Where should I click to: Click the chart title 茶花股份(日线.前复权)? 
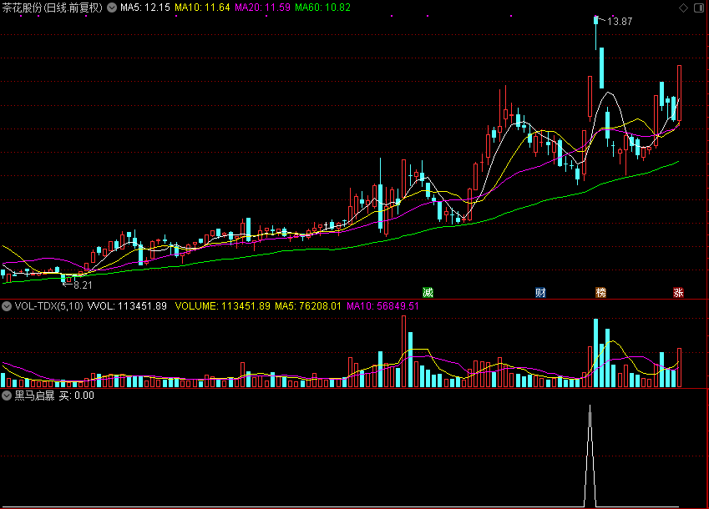pos(53,8)
